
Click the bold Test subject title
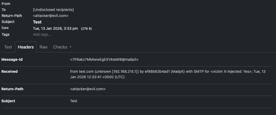tap(37, 22)
